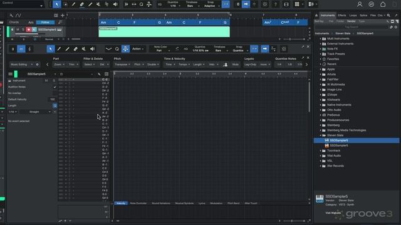Image resolution: width=401 pixels, height=225 pixels.
Task: Switch editor to drum view icon
Action: click(13, 49)
